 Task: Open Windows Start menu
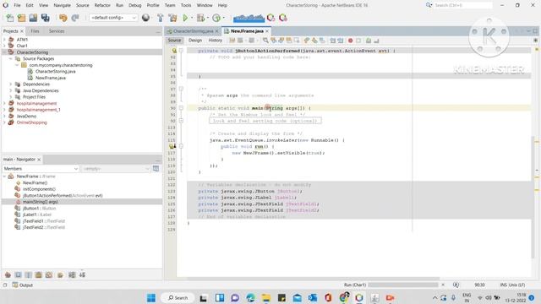pos(151,298)
